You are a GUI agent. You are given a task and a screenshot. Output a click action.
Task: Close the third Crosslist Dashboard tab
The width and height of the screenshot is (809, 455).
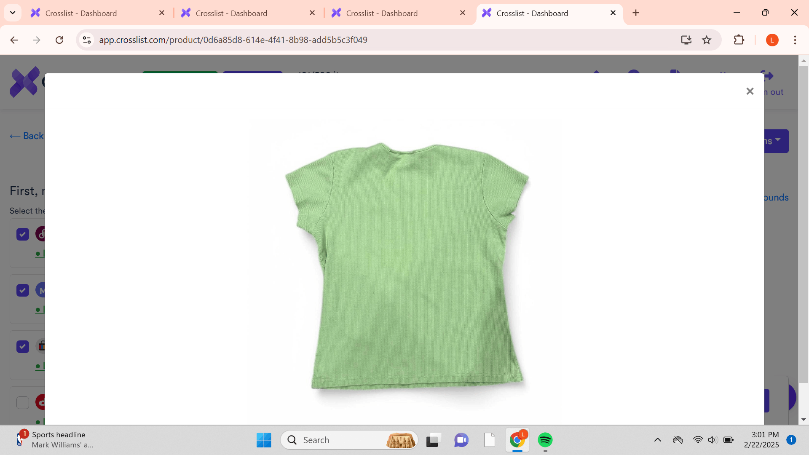click(463, 13)
